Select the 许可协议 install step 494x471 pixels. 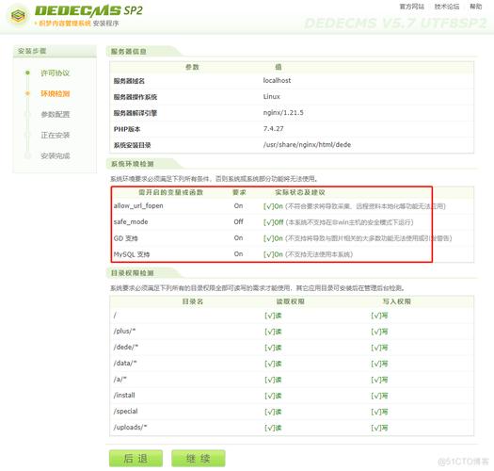tap(56, 73)
